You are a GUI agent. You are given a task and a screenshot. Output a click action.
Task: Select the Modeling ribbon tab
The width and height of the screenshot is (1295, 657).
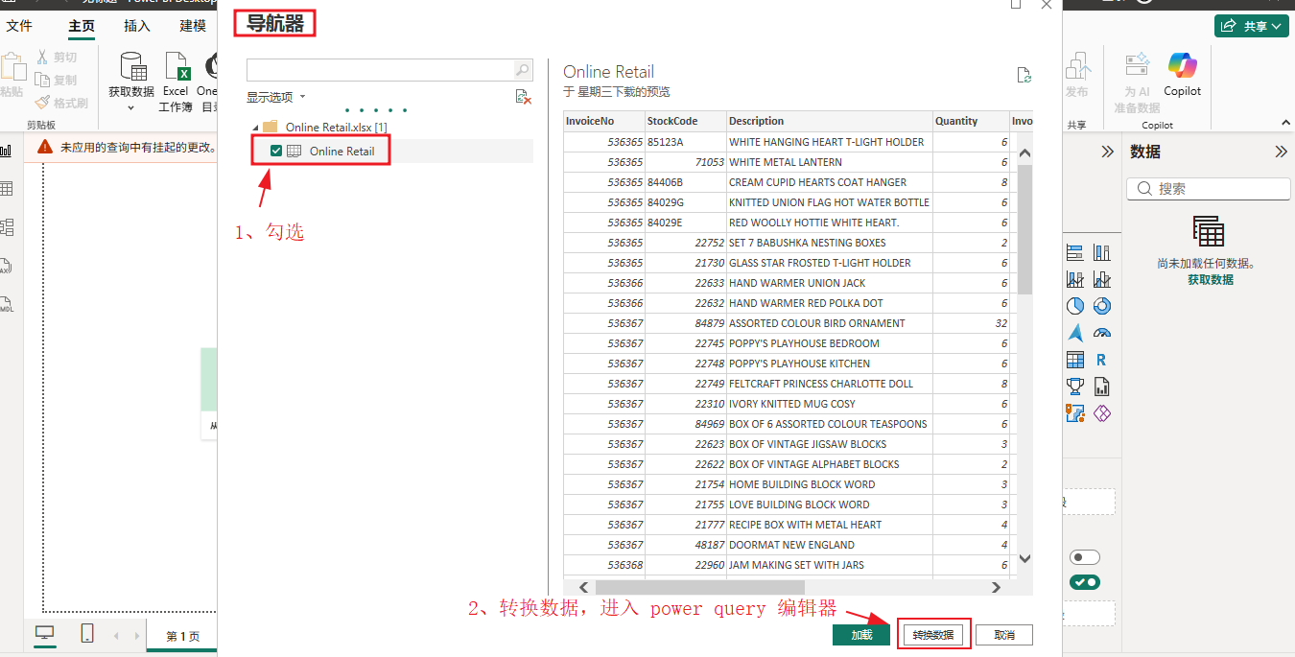pyautogui.click(x=193, y=26)
